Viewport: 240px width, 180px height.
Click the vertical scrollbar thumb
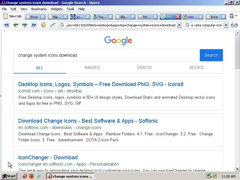237,52
